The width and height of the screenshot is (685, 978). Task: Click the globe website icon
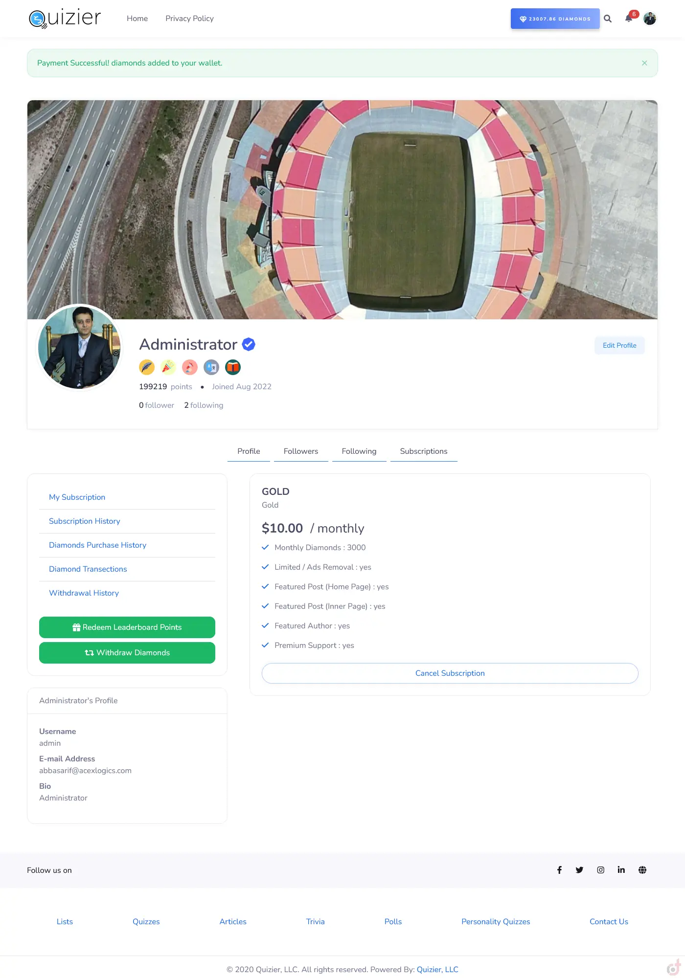tap(642, 870)
